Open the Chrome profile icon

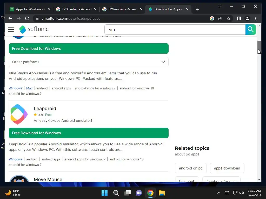(247, 18)
